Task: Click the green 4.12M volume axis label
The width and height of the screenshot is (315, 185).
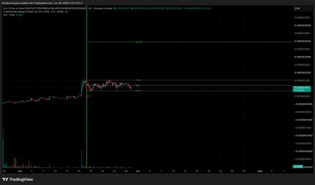Action: pos(298,166)
